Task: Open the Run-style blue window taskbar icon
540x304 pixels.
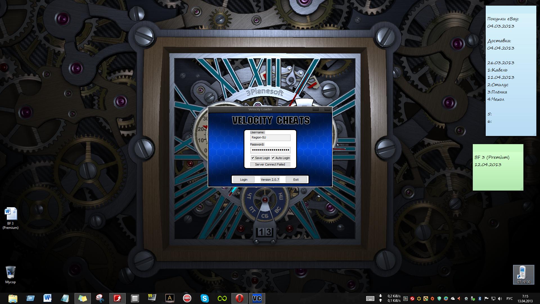Action: coord(30,298)
